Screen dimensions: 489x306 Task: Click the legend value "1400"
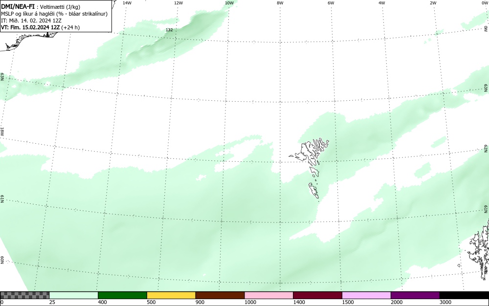[299, 302]
